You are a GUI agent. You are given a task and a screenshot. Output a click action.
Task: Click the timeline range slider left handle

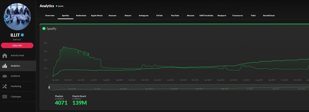[x=49, y=88]
